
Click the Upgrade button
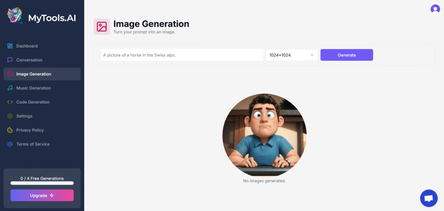point(42,195)
